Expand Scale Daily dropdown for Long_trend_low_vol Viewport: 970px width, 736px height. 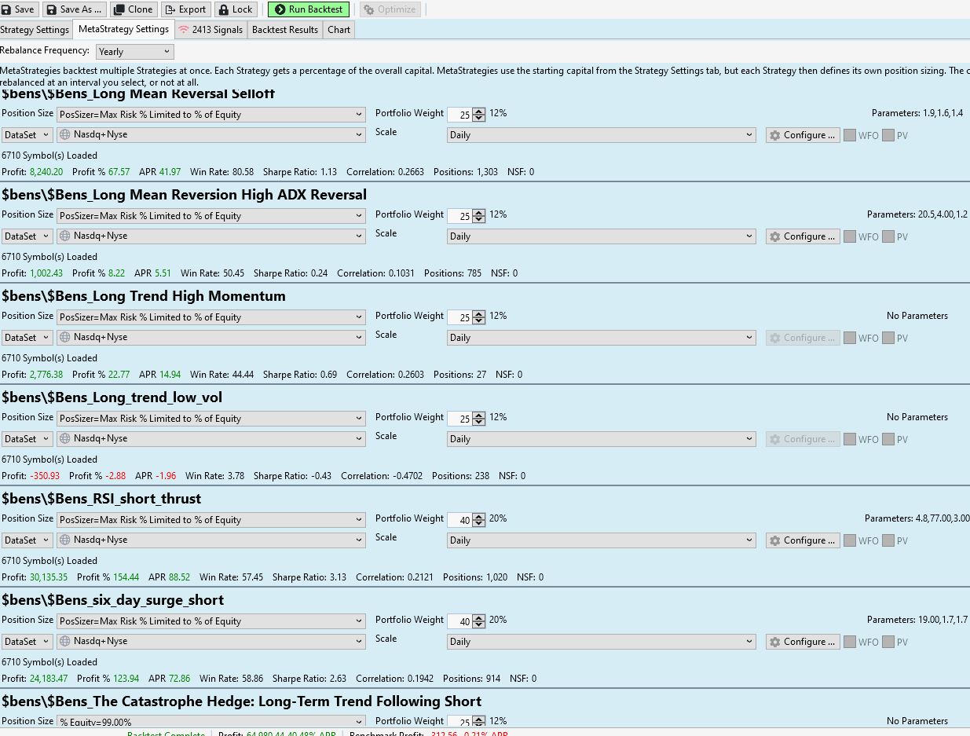[x=601, y=439]
